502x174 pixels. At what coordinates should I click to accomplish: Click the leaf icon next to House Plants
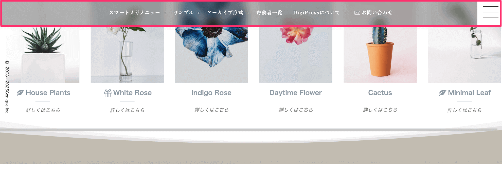pos(21,93)
